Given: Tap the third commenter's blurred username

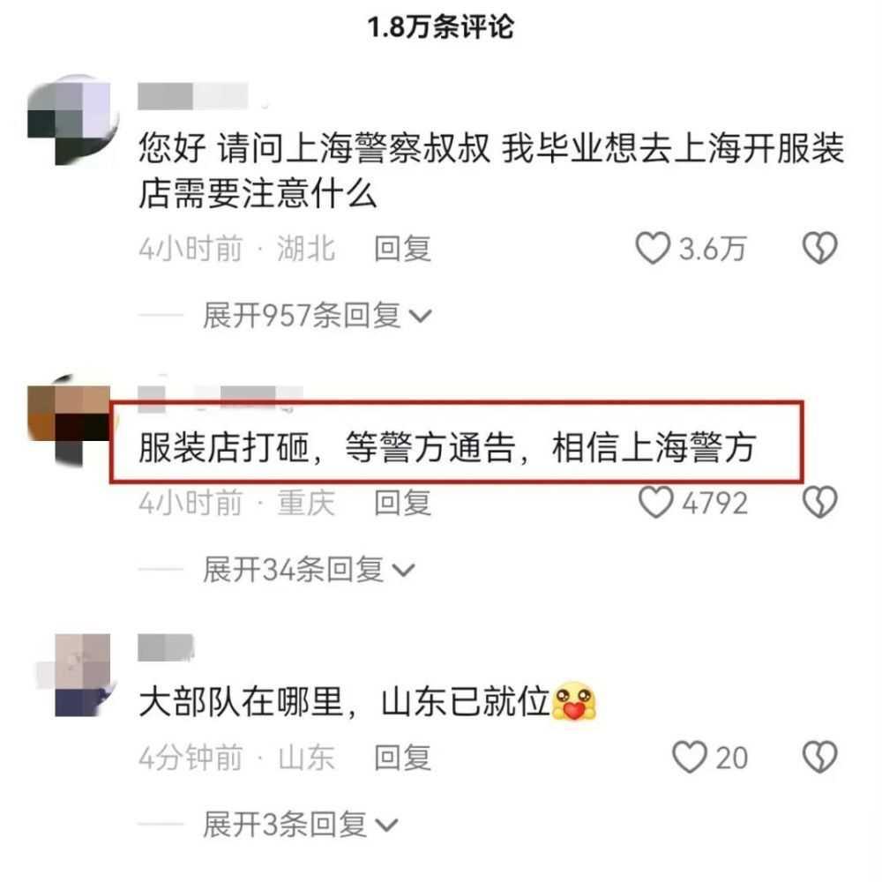Looking at the screenshot, I should [x=166, y=647].
